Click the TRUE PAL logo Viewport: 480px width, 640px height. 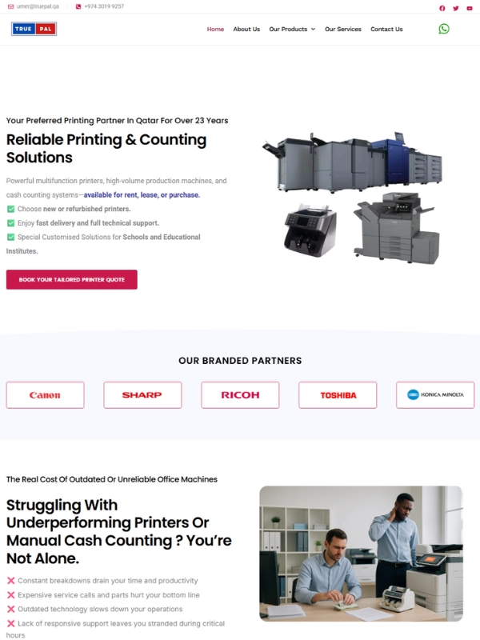(x=34, y=29)
